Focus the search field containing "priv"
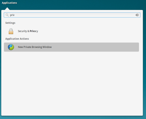The height and width of the screenshot is (119, 146). pos(72,15)
